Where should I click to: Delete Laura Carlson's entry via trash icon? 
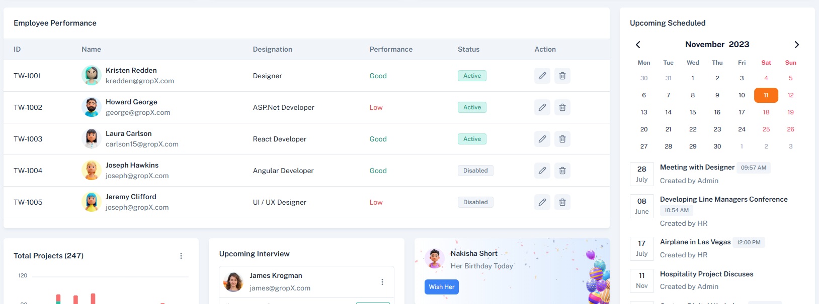[x=562, y=139]
